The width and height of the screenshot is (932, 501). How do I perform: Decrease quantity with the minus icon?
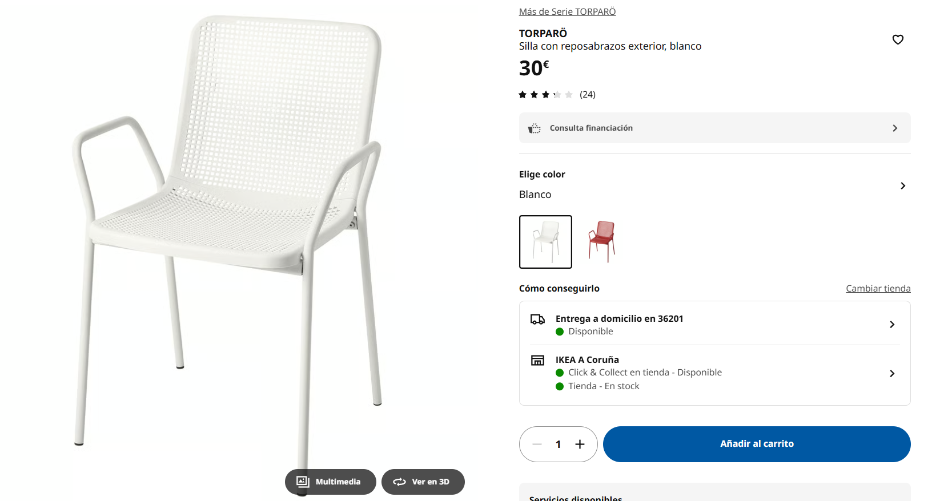click(537, 444)
